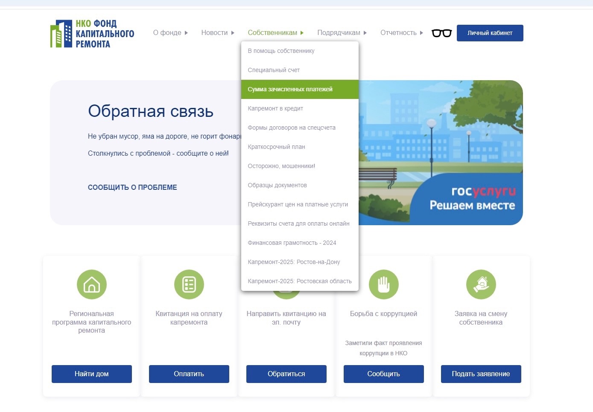
Task: Toggle the glasses accessibility mode icon
Action: point(441,33)
